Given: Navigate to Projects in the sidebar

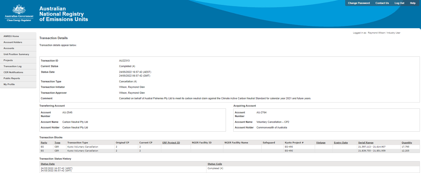Looking at the screenshot, I should [8, 60].
